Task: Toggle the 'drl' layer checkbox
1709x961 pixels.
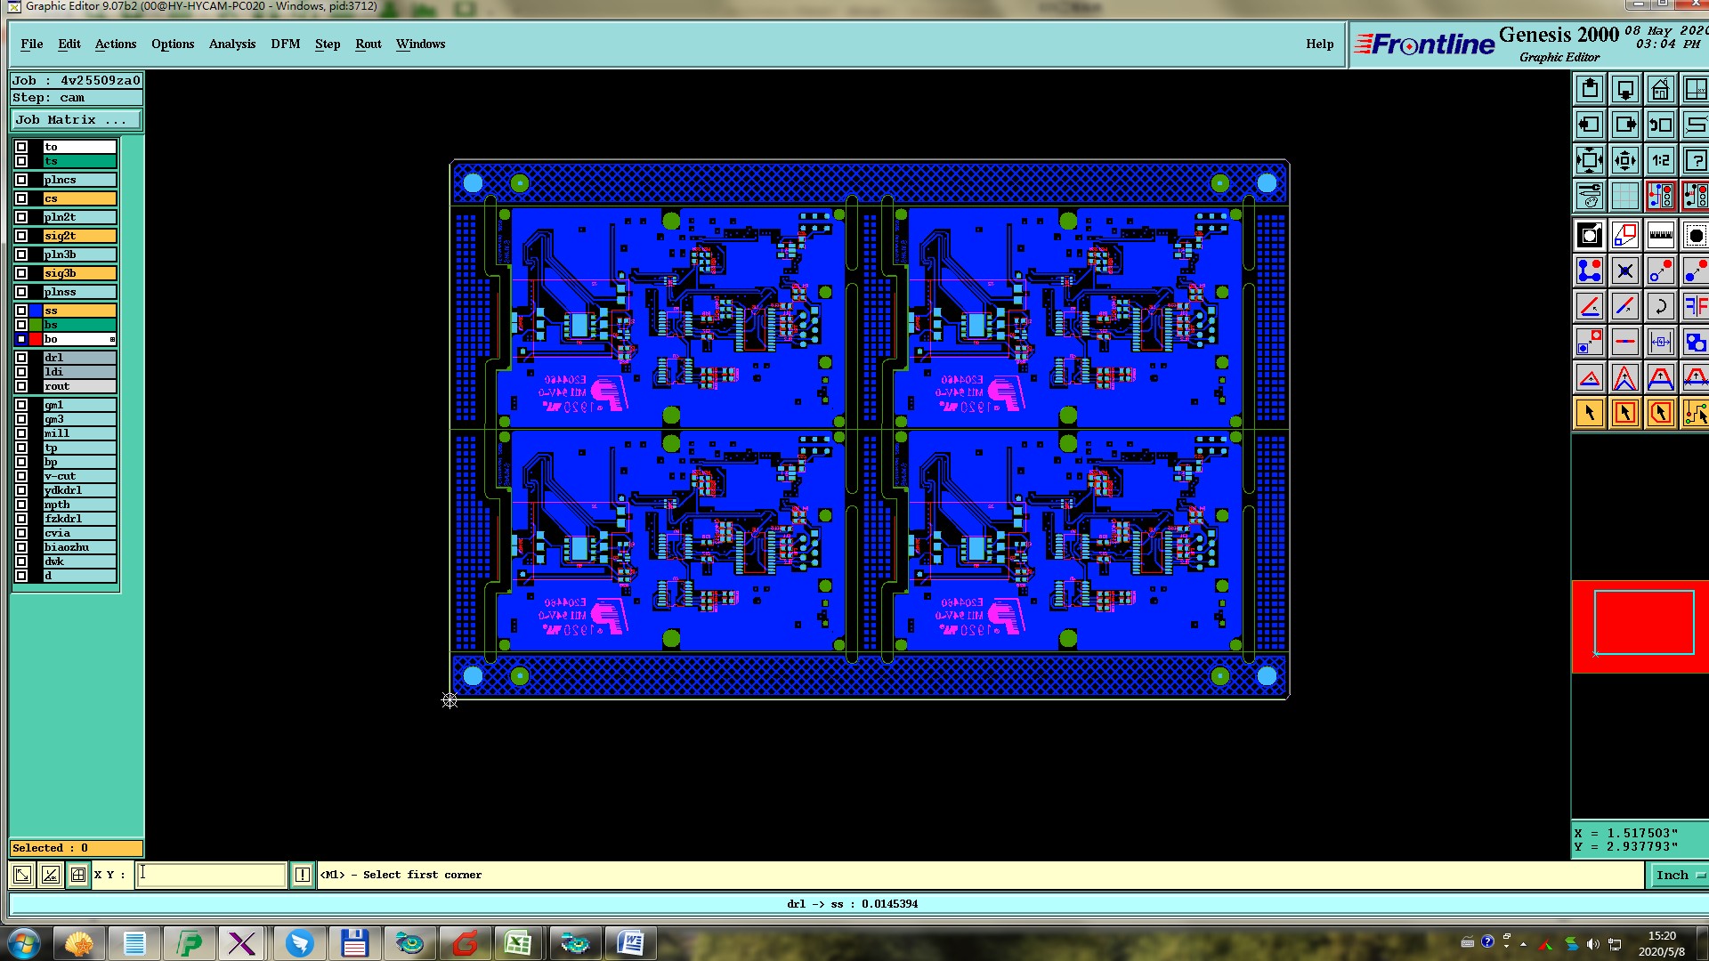Action: [21, 358]
